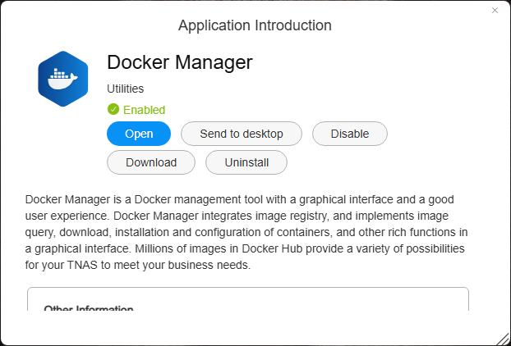Close the Application Introduction dialog
This screenshot has width=511, height=346.
click(x=495, y=11)
